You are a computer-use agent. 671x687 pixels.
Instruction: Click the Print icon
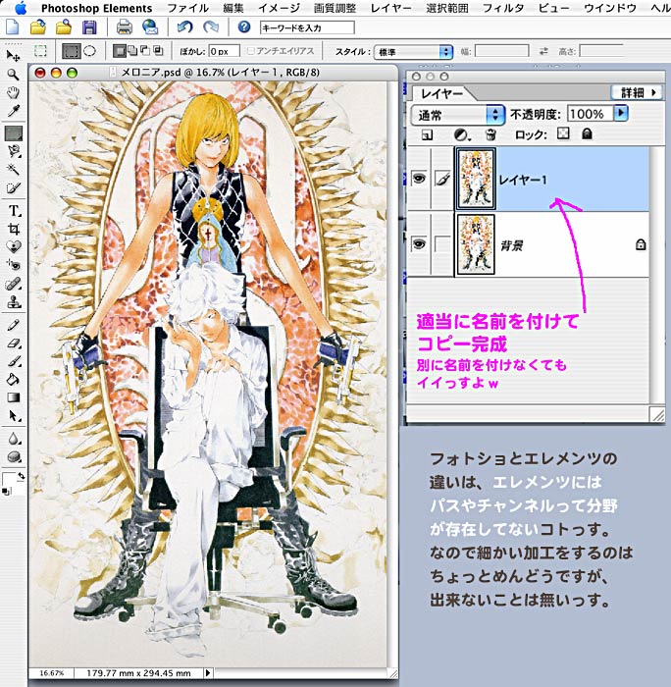[124, 27]
